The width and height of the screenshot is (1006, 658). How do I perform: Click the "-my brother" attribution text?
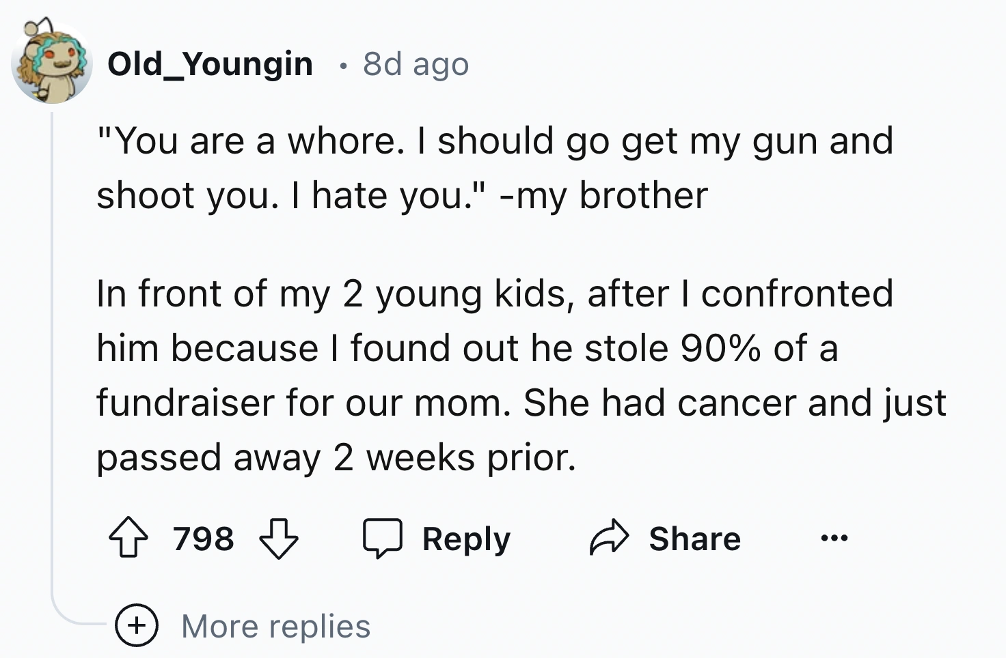click(x=604, y=196)
